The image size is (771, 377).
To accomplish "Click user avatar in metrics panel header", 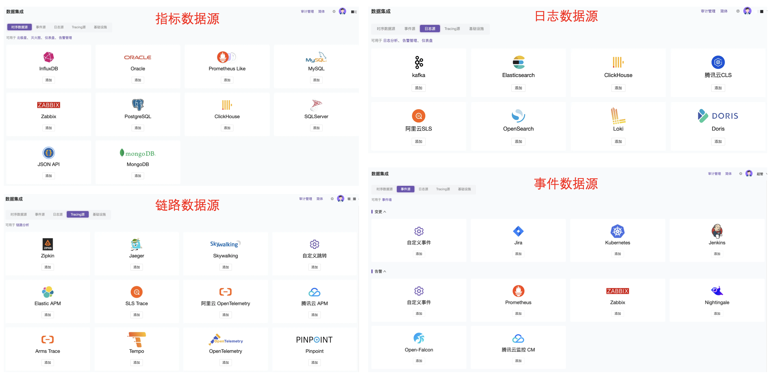I will [342, 11].
